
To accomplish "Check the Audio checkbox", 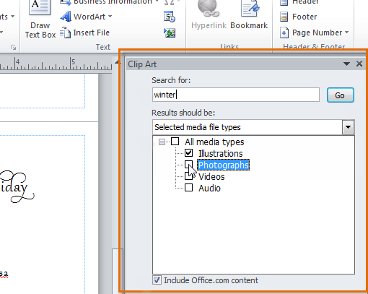I will pos(188,188).
